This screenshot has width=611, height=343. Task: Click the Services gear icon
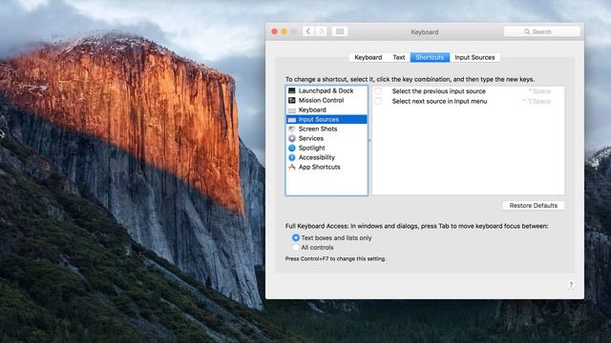292,138
